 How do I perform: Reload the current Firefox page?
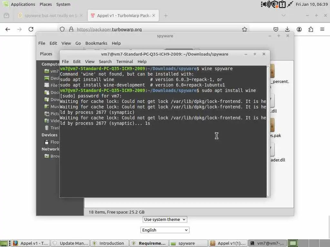(x=31, y=29)
